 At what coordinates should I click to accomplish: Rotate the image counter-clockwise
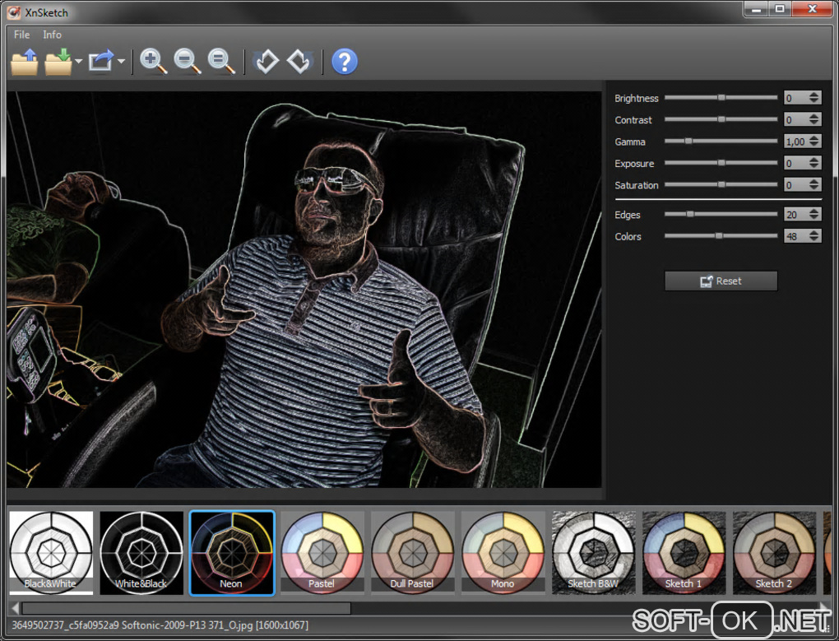(267, 62)
